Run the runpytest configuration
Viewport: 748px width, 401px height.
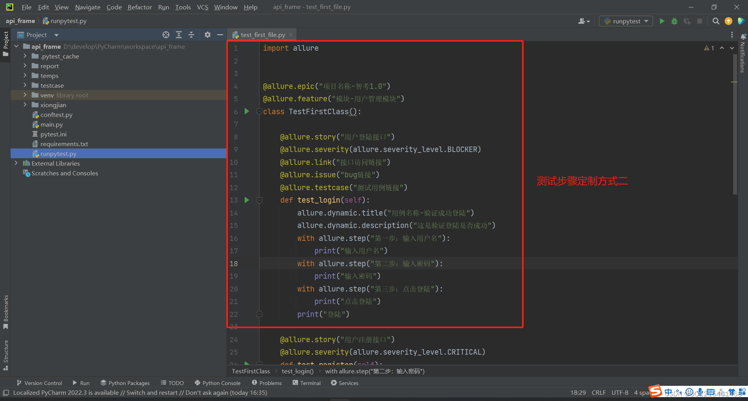tap(662, 21)
